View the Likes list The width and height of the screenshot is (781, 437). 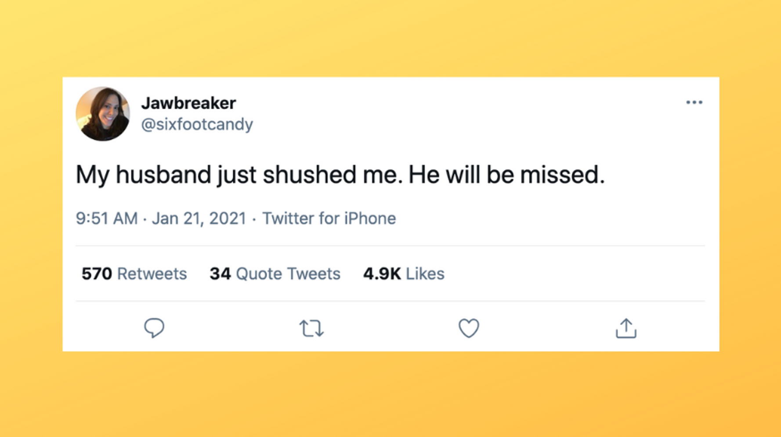[425, 274]
